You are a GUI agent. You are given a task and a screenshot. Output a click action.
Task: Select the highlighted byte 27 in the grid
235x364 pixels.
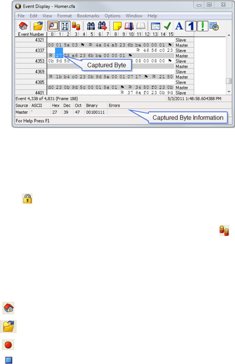click(x=59, y=56)
